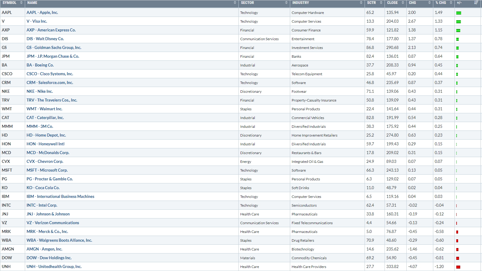Select AMGN change value -1.46
The image size is (482, 271).
pyautogui.click(x=413, y=249)
